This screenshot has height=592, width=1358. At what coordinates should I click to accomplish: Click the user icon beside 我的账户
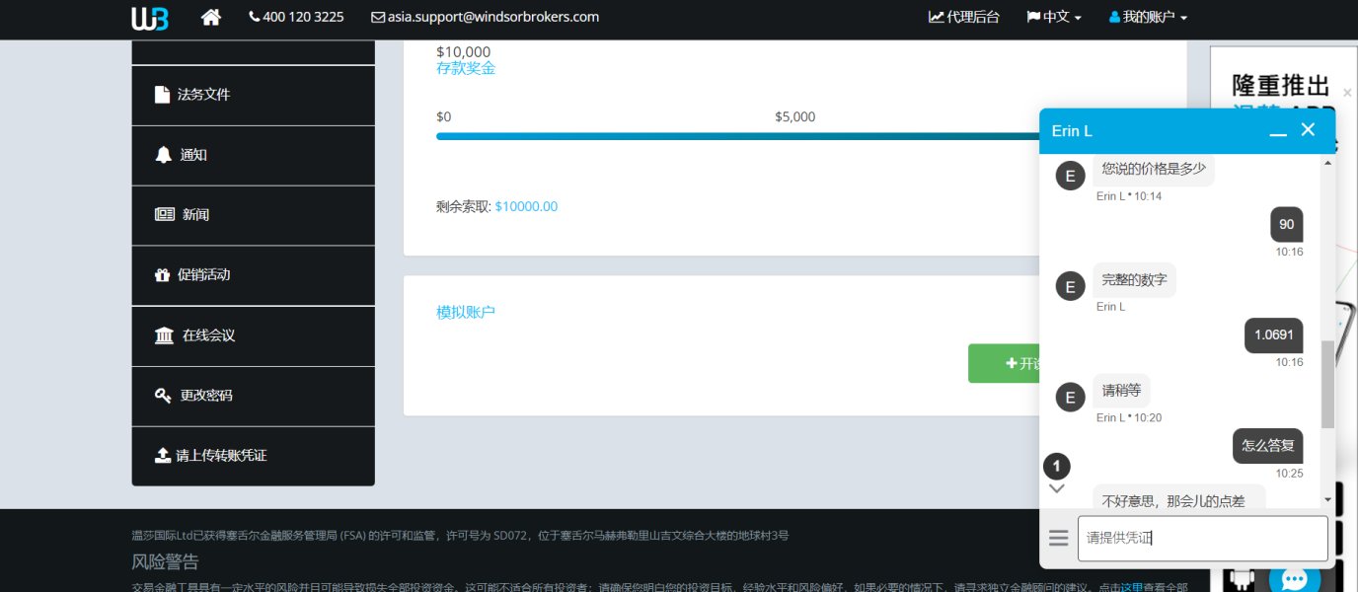(x=1115, y=17)
